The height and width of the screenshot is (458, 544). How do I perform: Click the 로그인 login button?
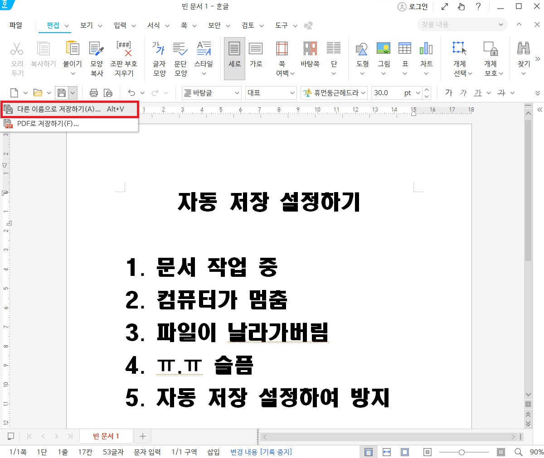point(413,6)
